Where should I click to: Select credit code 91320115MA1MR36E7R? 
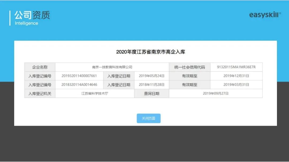pyautogui.click(x=236, y=67)
